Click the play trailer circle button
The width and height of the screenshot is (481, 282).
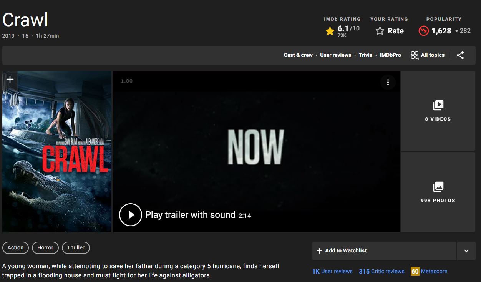point(131,215)
